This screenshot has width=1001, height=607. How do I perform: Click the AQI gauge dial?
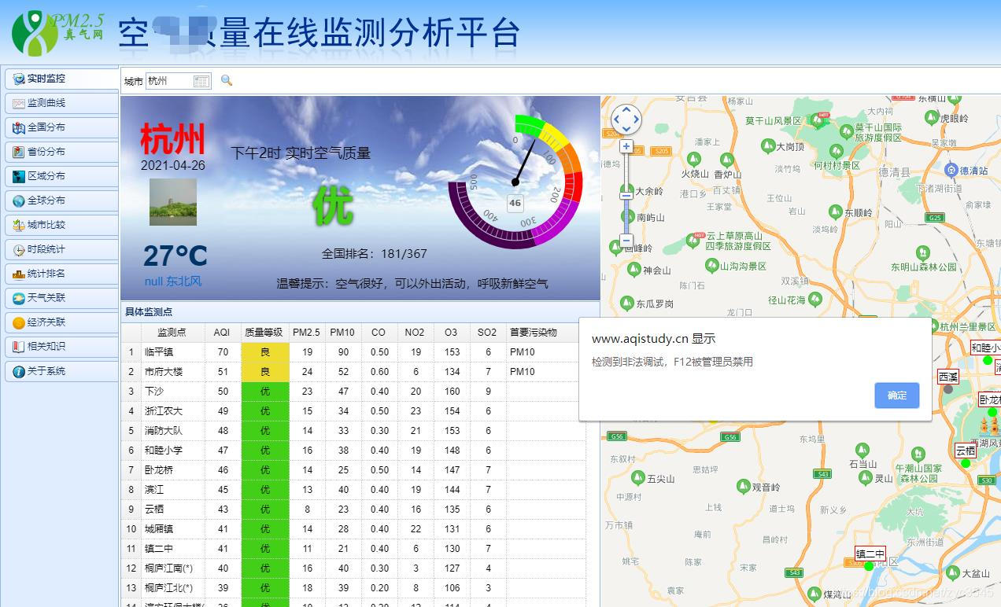[x=515, y=182]
